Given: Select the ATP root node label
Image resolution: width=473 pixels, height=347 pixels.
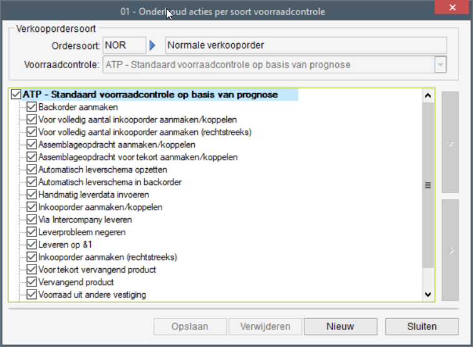Looking at the screenshot, I should click(x=150, y=94).
